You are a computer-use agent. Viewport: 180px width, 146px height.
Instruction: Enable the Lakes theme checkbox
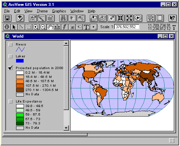tap(10, 56)
